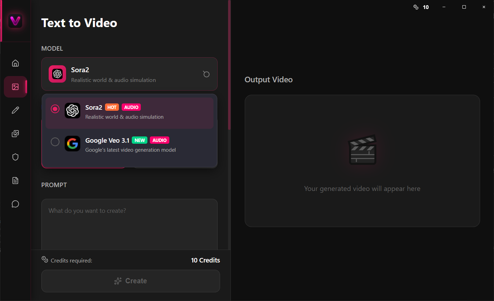494x301 pixels.
Task: Click the coin icon next to Credits required
Action: (44, 259)
